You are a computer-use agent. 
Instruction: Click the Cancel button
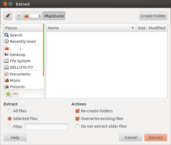pyautogui.click(x=131, y=138)
